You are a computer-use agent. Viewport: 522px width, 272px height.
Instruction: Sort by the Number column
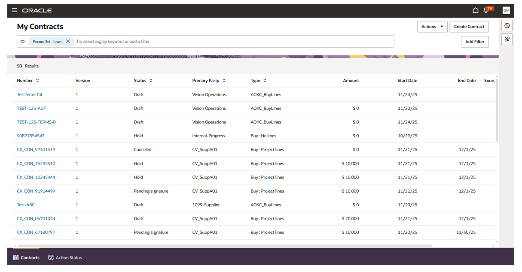37,81
